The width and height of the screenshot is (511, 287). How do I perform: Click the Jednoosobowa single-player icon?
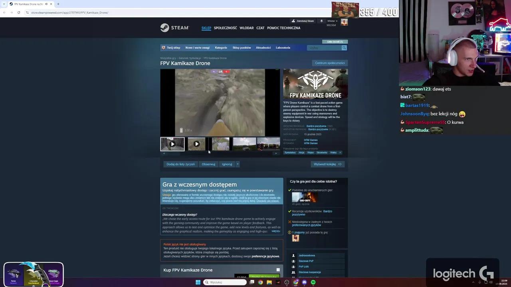point(293,256)
